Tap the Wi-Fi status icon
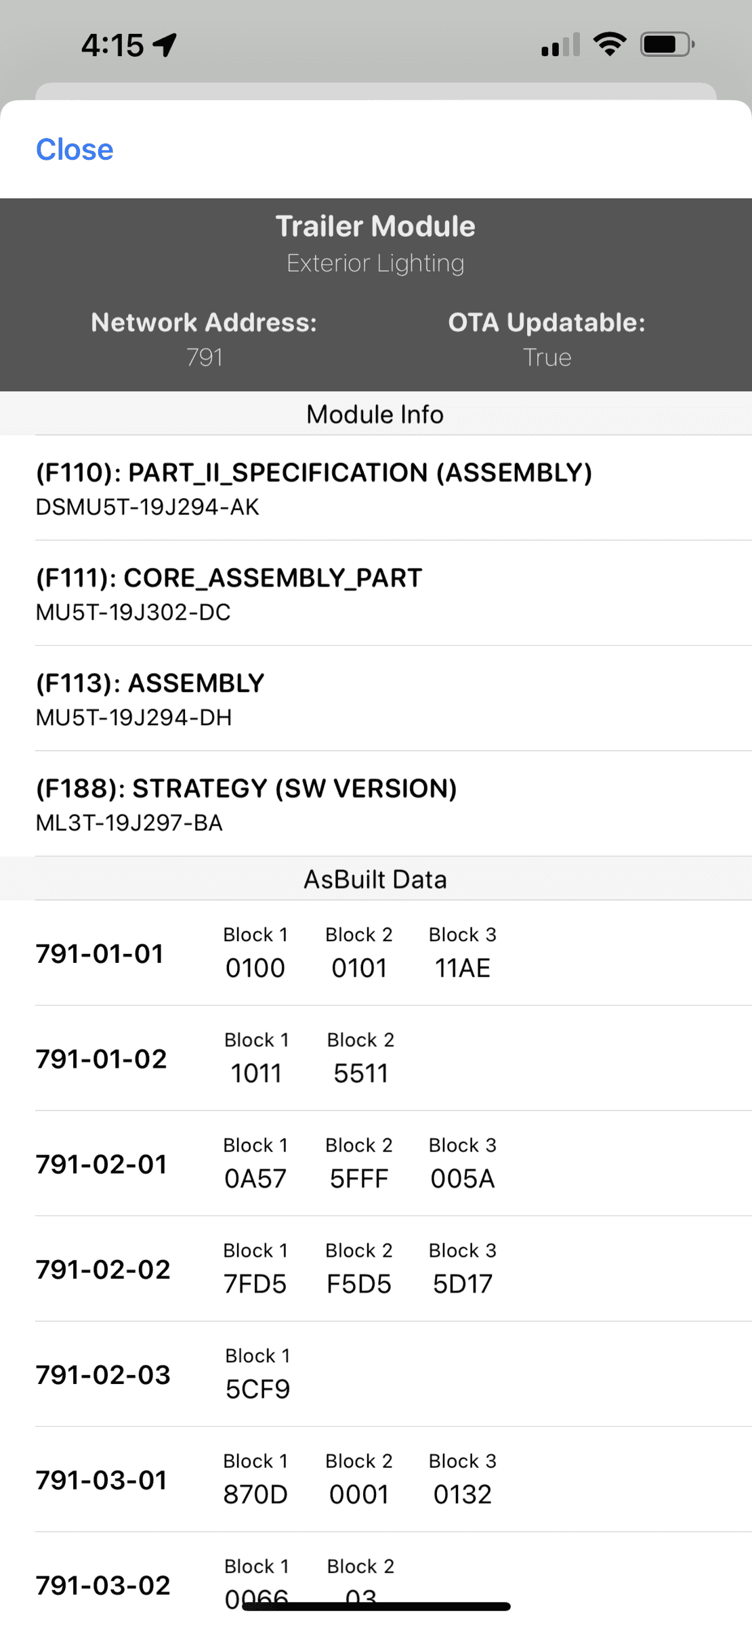Image resolution: width=752 pixels, height=1625 pixels. pyautogui.click(x=610, y=45)
